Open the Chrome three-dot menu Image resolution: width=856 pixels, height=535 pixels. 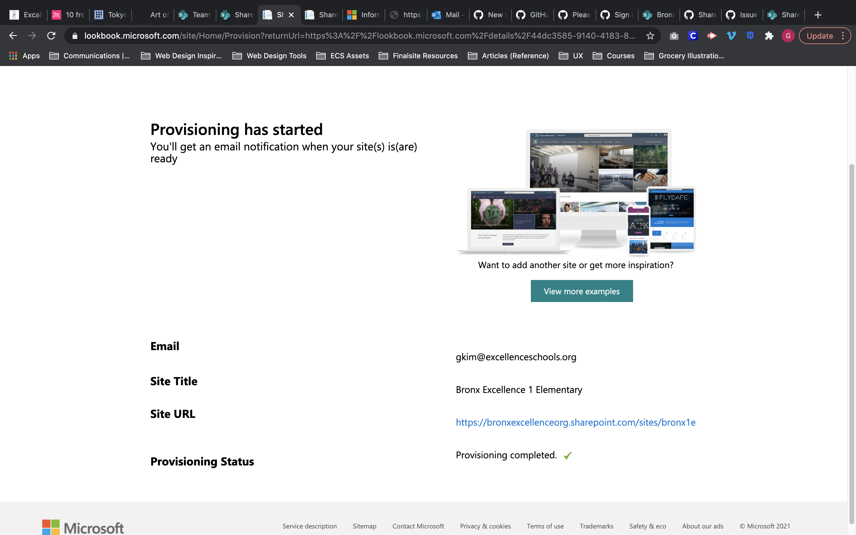[x=843, y=35]
